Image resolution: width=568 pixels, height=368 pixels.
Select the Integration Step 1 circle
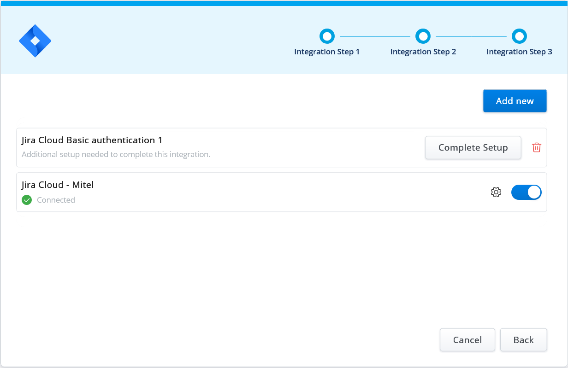tap(327, 36)
